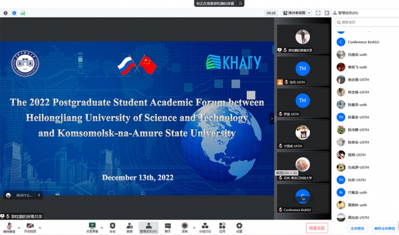The height and width of the screenshot is (235, 399).
Task: Click the Share Screen (共享屏幕) icon
Action: (x=92, y=227)
